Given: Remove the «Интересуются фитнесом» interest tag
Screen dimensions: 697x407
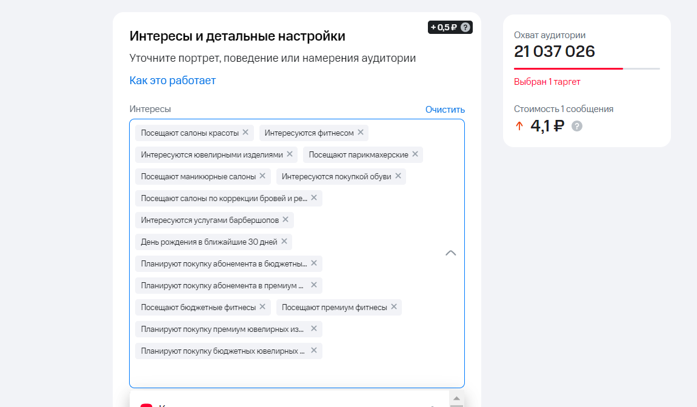Looking at the screenshot, I should [361, 133].
